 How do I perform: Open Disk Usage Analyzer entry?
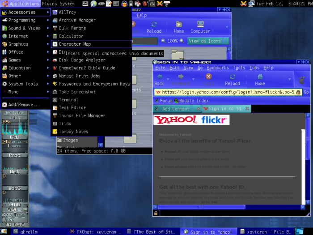coord(91,60)
